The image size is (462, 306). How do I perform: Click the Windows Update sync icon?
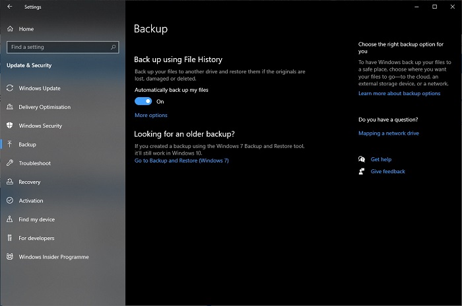[10, 89]
